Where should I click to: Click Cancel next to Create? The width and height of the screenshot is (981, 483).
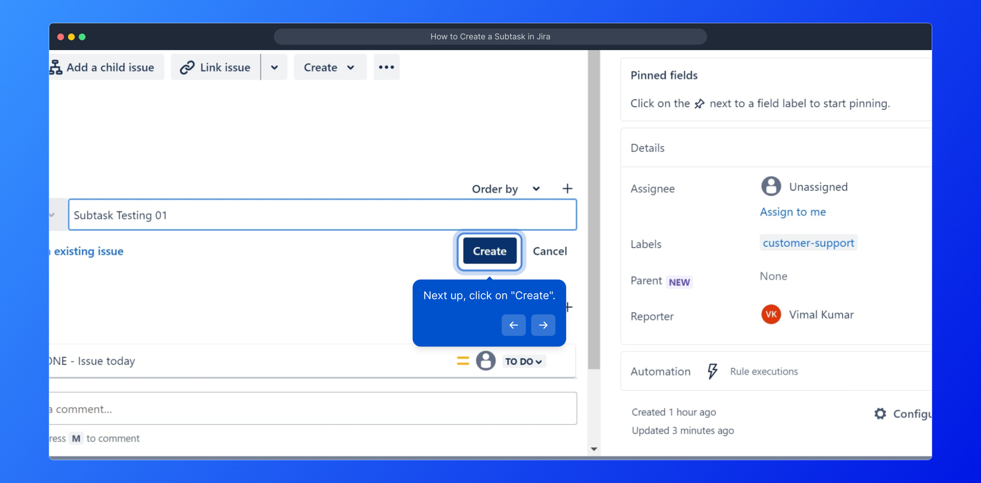[x=550, y=251]
